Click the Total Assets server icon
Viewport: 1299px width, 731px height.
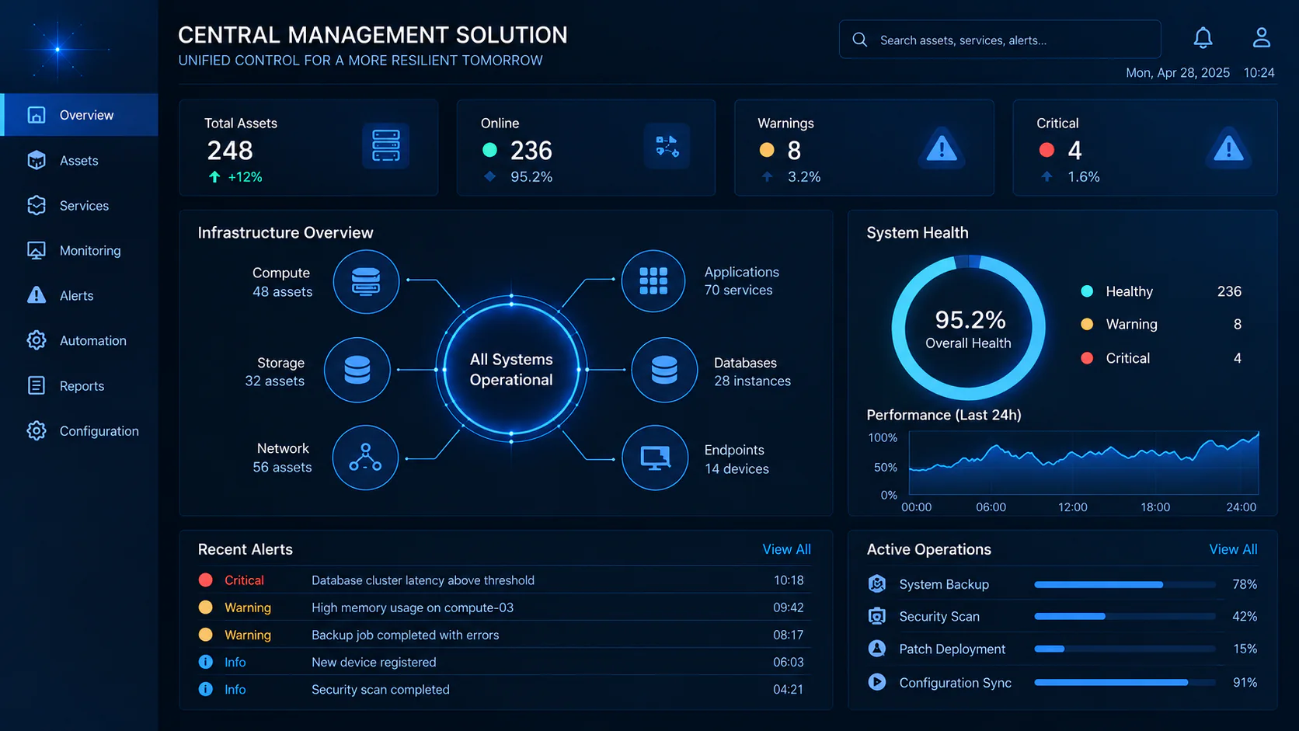(x=385, y=146)
